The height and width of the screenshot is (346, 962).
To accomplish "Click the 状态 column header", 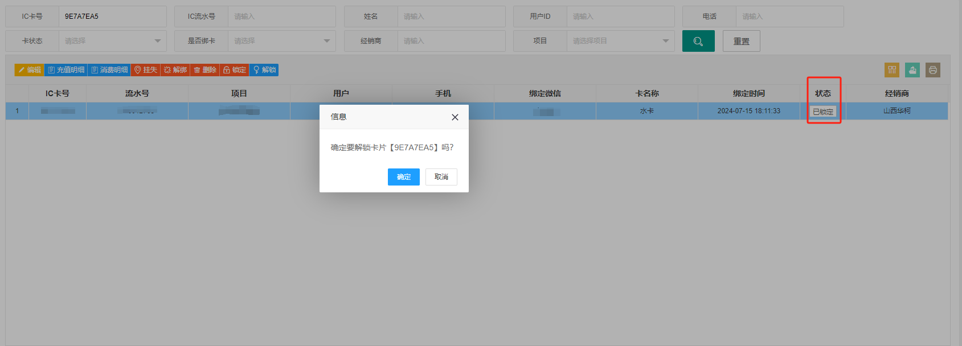I will (823, 93).
